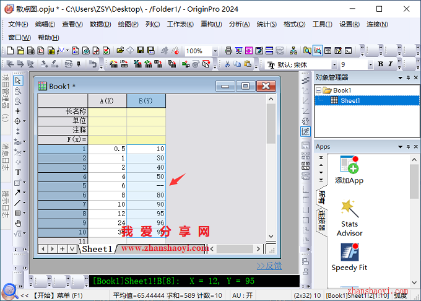Click the Copy toolbar icon
The height and width of the screenshot is (301, 421).
(x=237, y=64)
